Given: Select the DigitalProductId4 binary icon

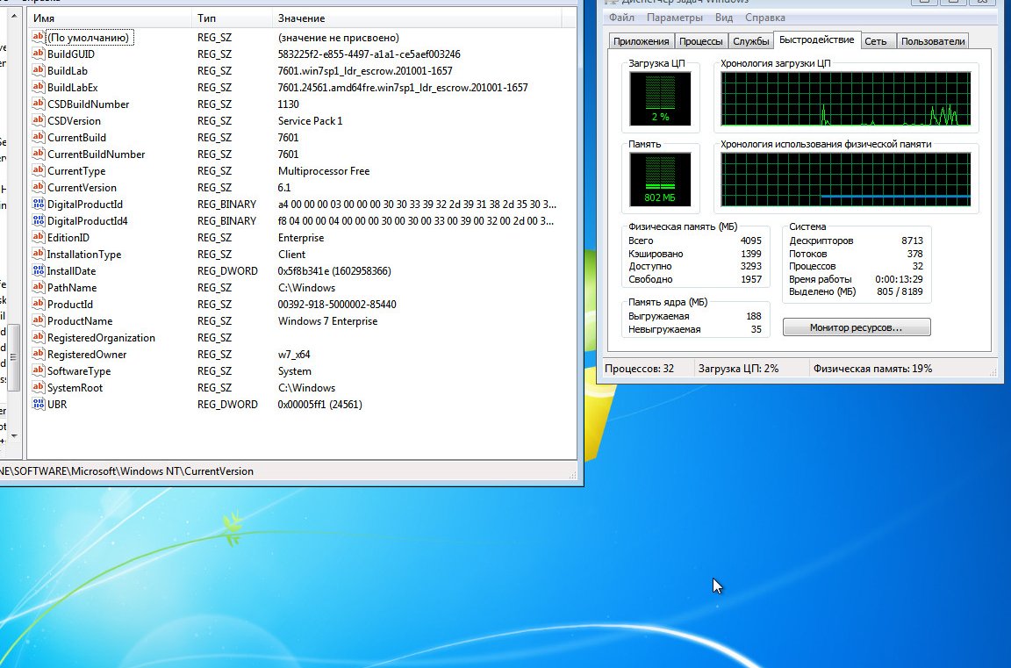Looking at the screenshot, I should [x=38, y=221].
